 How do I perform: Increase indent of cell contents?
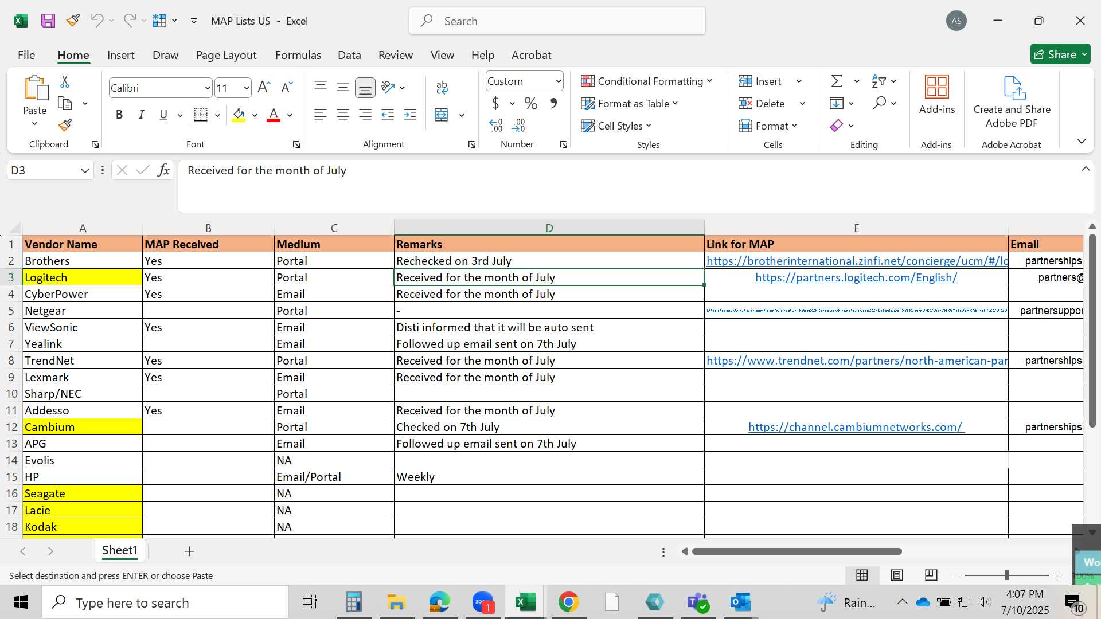[410, 115]
